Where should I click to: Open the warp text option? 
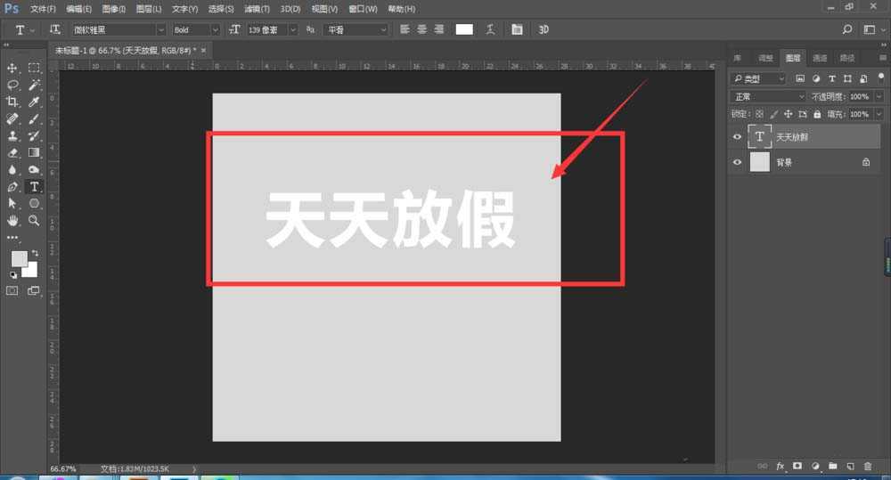coord(490,29)
